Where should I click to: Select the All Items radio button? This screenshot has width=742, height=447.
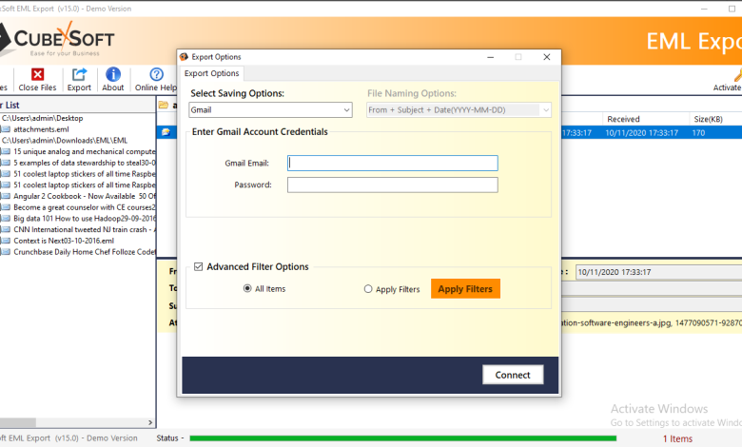coord(247,288)
